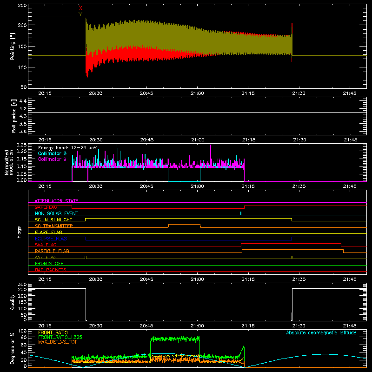Click the 21:00 label under the Pointing plot

pos(197,93)
